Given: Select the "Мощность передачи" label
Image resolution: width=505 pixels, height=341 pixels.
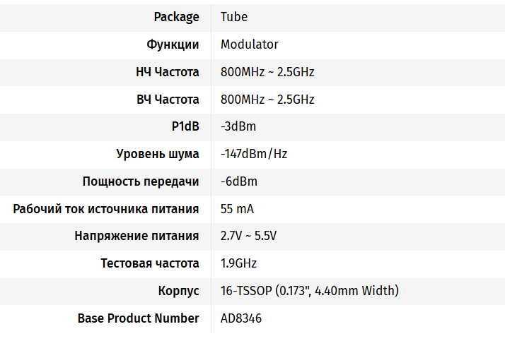Looking at the screenshot, I should pyautogui.click(x=141, y=181).
